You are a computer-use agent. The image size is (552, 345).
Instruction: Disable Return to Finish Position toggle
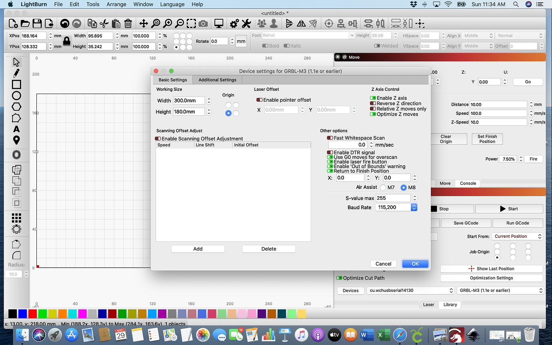tap(330, 171)
